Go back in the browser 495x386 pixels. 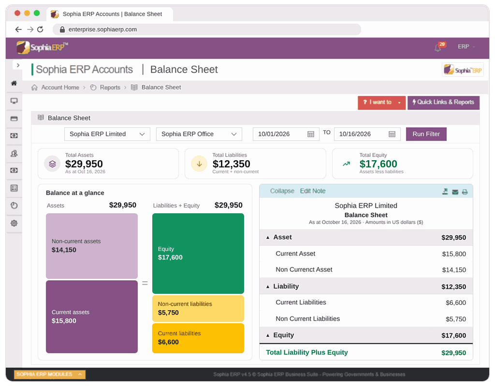tap(18, 29)
